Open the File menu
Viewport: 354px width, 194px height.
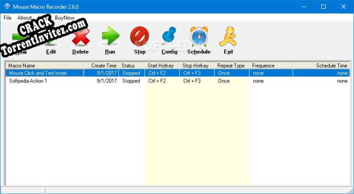pos(7,18)
